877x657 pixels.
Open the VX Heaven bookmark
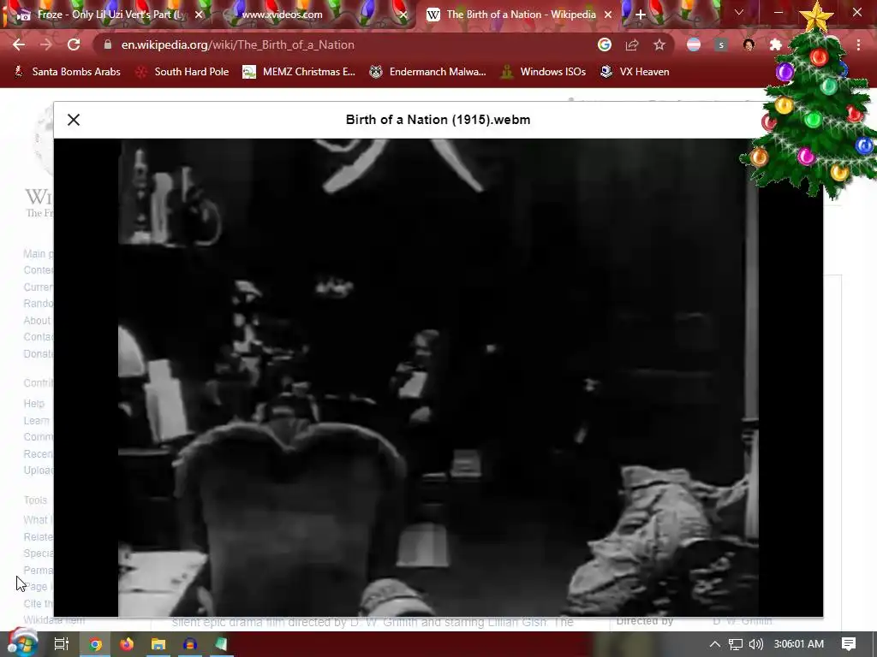(635, 72)
